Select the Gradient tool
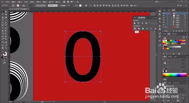 coord(6,37)
